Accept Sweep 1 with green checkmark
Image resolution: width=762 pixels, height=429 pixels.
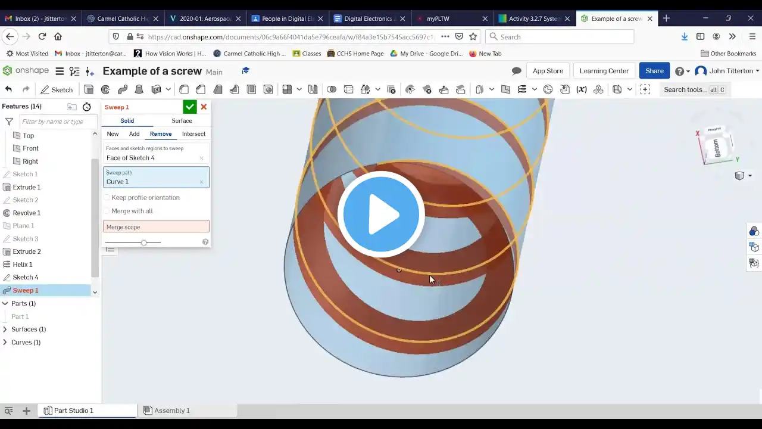pos(189,107)
